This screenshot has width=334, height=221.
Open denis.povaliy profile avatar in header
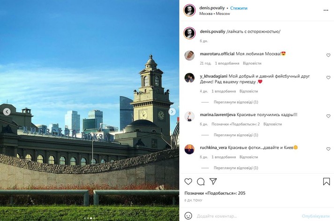(x=189, y=10)
